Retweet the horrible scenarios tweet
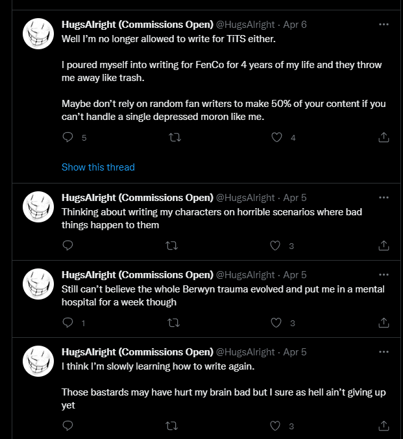The height and width of the screenshot is (439, 403). click(173, 246)
